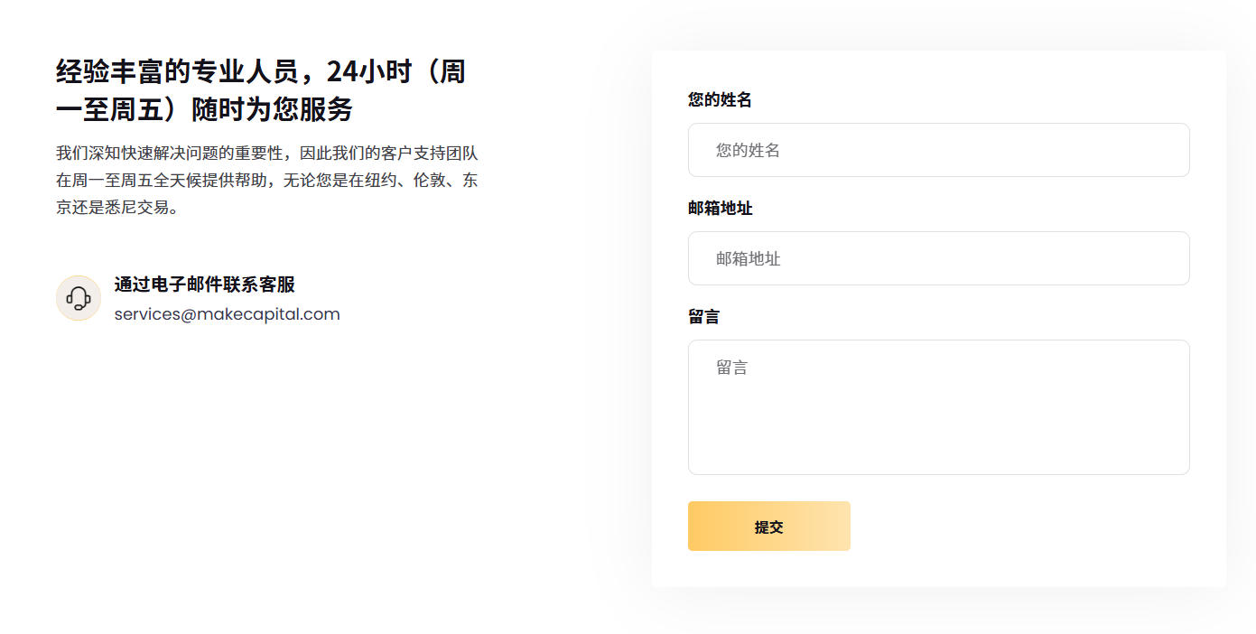Click the 邮箱地址 label above the email field
This screenshot has height=634, width=1256.
coord(720,208)
